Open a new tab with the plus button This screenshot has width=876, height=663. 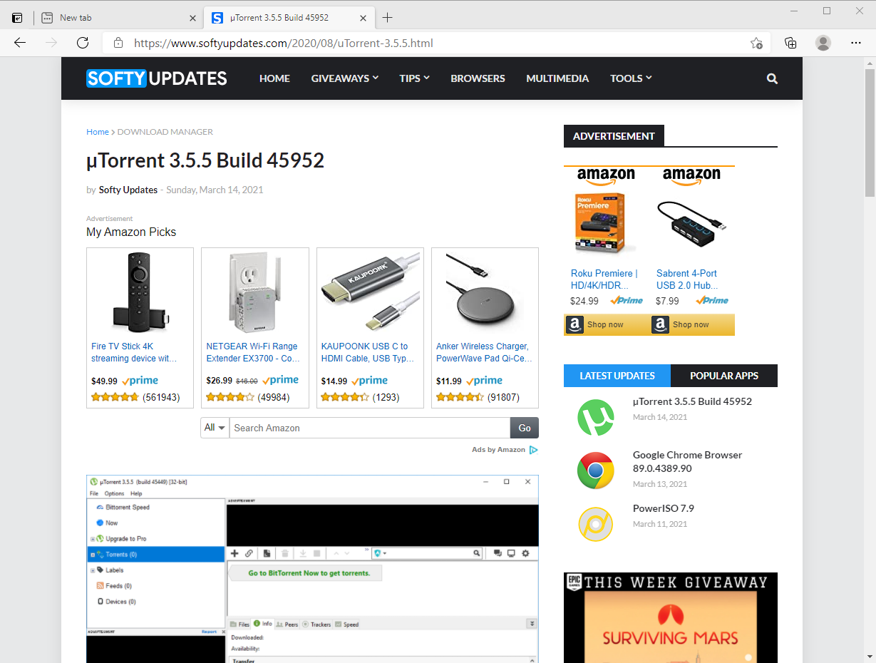pyautogui.click(x=387, y=18)
